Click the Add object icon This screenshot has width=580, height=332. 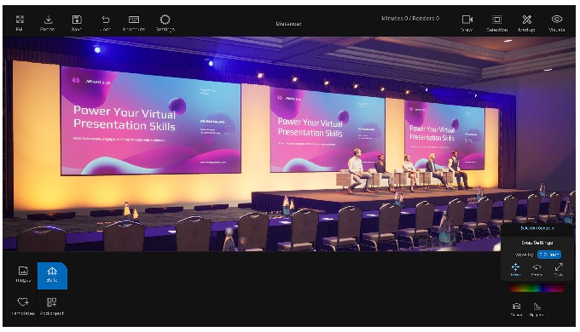(x=52, y=302)
